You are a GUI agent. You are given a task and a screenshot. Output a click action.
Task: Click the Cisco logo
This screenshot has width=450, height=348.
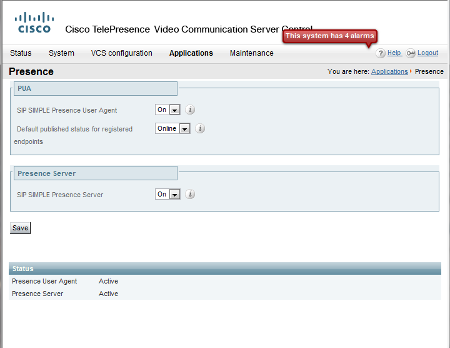coord(34,23)
